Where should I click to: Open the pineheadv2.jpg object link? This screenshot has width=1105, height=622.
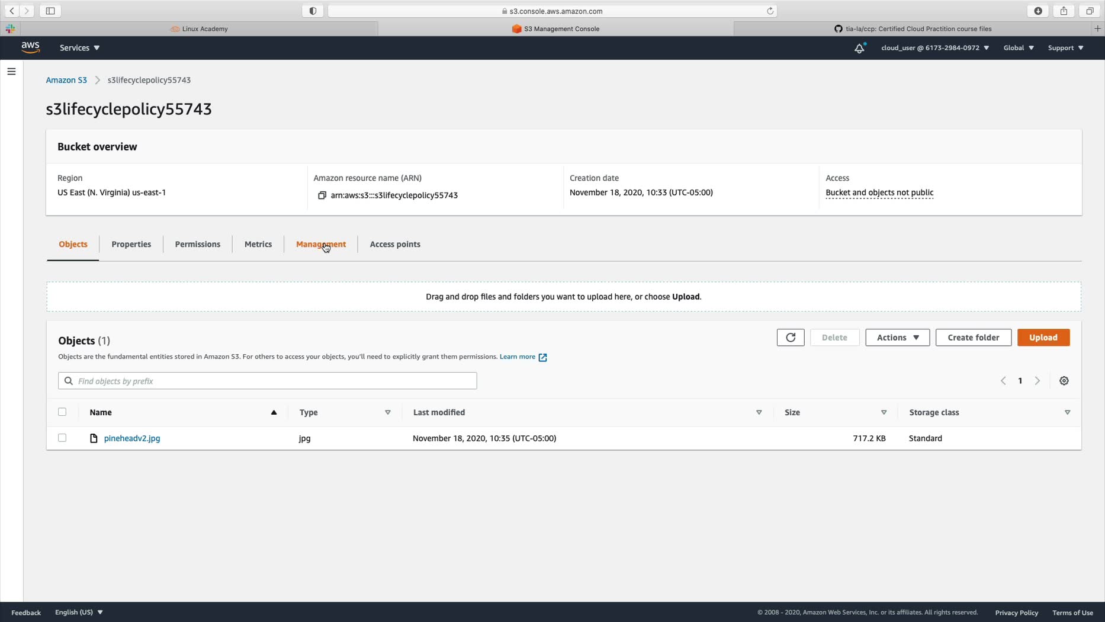coord(132,438)
